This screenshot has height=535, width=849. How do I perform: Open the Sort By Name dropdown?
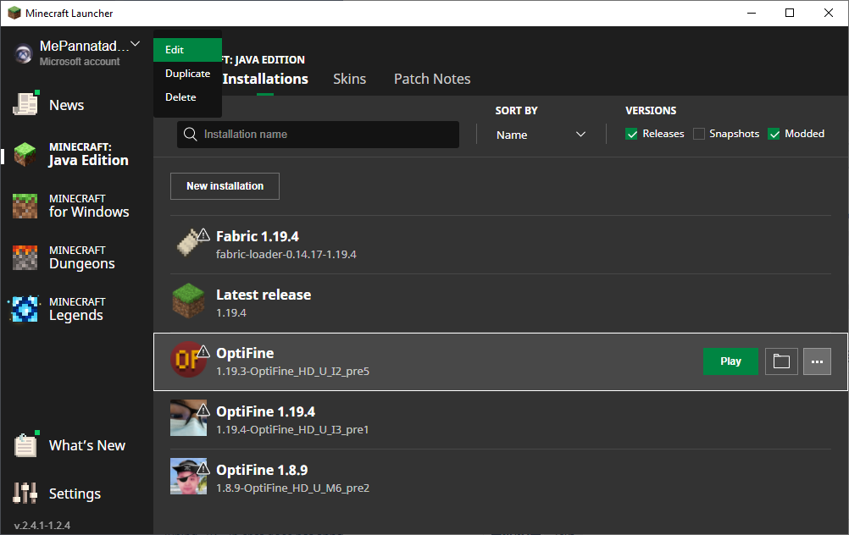pos(541,135)
